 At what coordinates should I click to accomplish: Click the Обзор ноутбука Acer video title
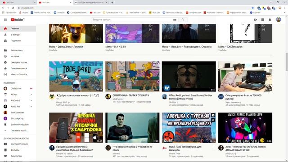tap(243, 97)
